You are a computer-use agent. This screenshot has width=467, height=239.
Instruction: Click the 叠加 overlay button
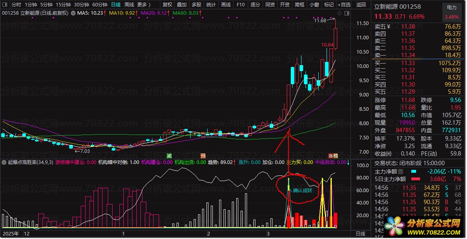(x=182, y=4)
